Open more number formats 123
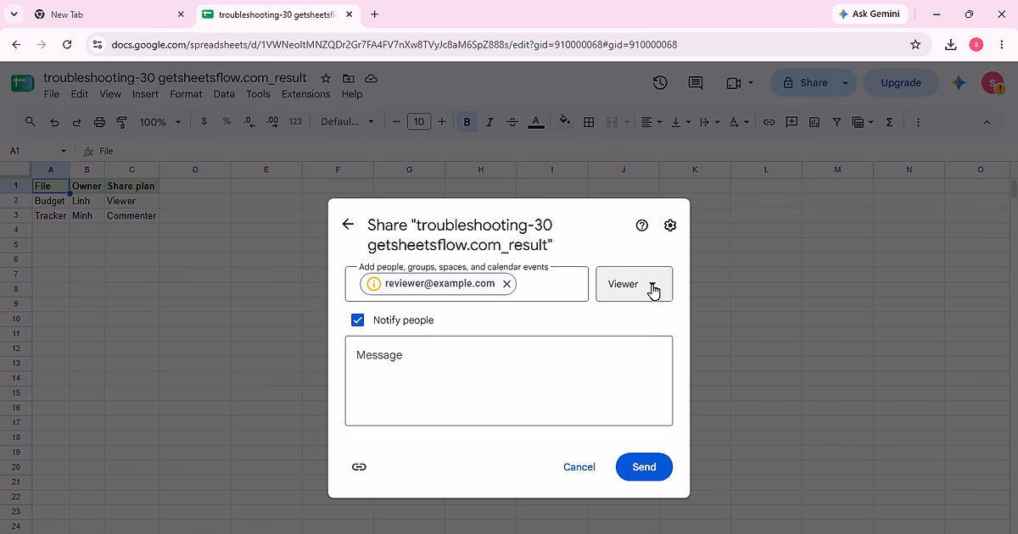1018x534 pixels. point(295,122)
